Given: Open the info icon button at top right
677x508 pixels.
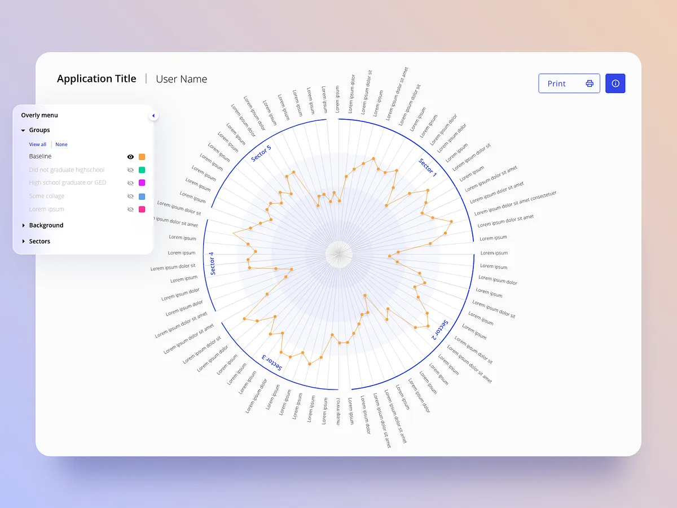Looking at the screenshot, I should 615,83.
